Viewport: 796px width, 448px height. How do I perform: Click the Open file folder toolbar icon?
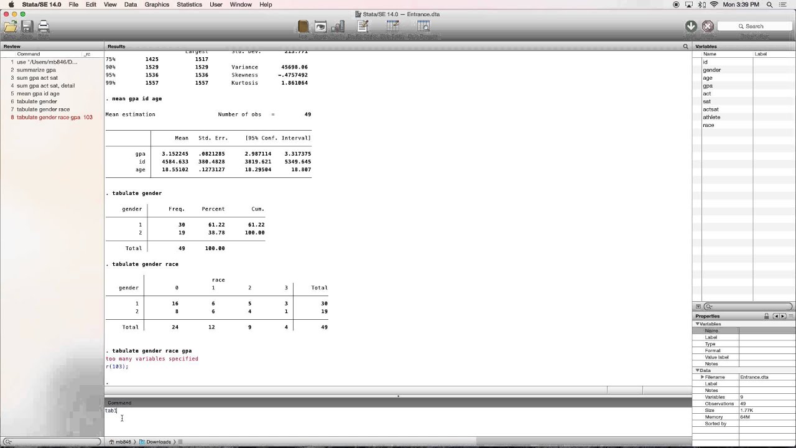point(10,26)
